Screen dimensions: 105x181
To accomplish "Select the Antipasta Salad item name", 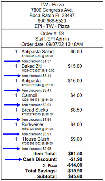I will (37, 52).
